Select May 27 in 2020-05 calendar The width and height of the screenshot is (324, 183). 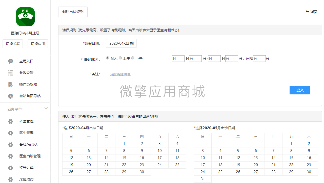coord(256,172)
